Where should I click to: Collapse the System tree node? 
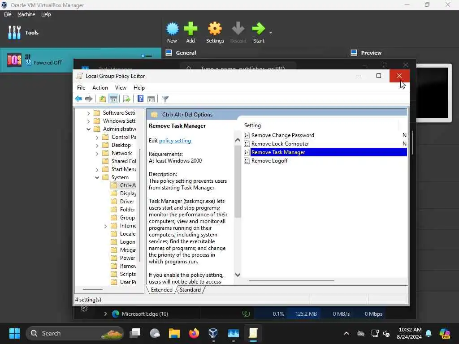(x=97, y=177)
